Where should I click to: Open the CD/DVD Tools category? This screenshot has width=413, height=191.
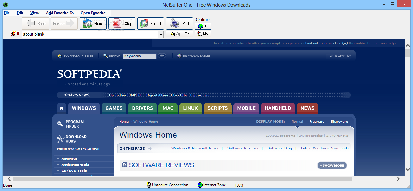point(74,171)
